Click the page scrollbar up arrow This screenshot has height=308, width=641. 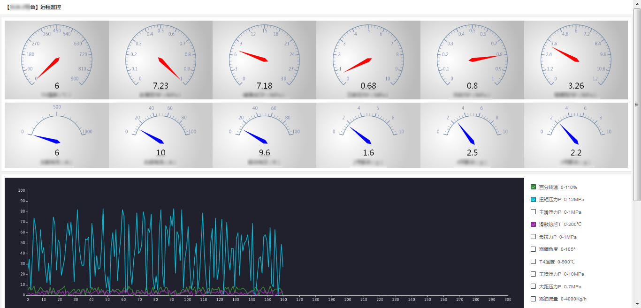click(637, 4)
